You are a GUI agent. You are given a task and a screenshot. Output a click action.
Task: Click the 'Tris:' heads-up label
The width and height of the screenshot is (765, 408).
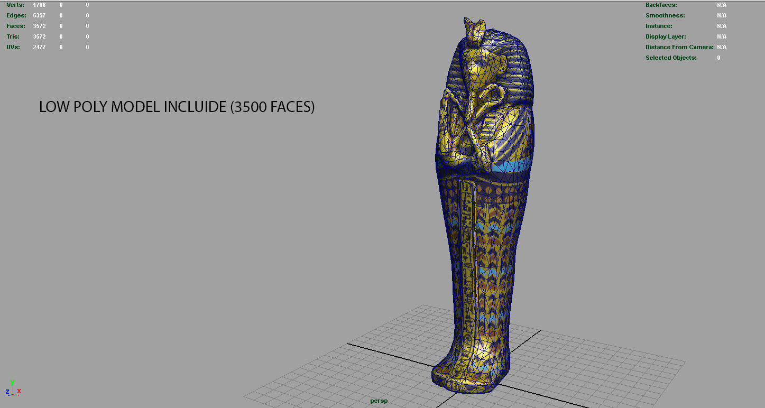(13, 36)
